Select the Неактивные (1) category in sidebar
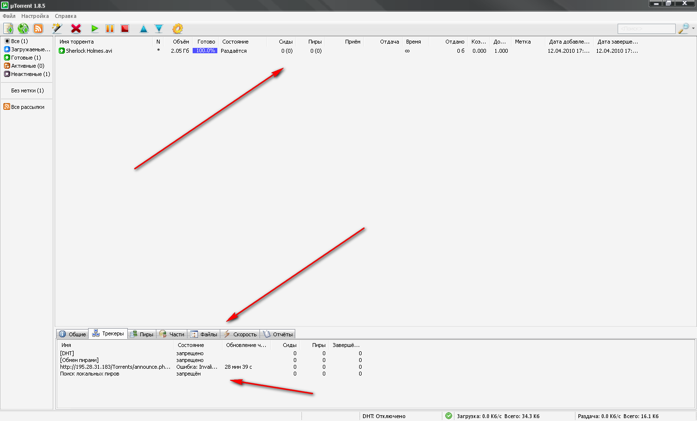The image size is (697, 421). pos(27,74)
